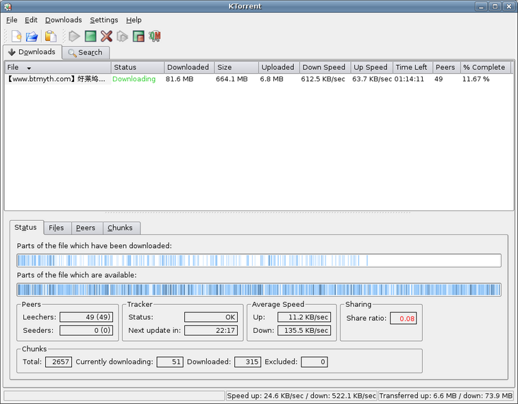The width and height of the screenshot is (518, 404).
Task: Click the Stop All icon
Action: (x=138, y=36)
